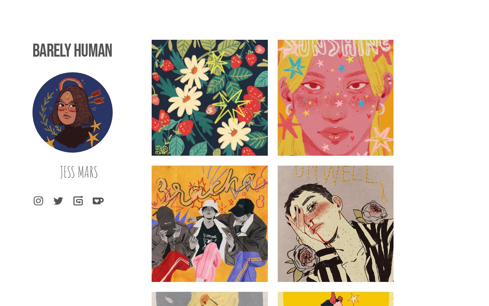Open the 3racha trio illustration
Viewport: 489px width, 306px height.
210,224
